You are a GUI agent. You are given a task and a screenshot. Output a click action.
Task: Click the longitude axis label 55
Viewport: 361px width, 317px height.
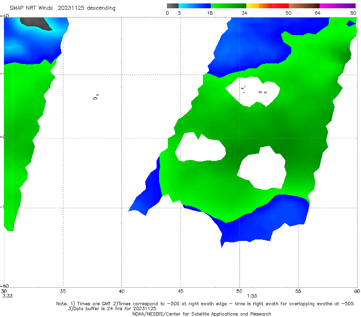pos(298,291)
